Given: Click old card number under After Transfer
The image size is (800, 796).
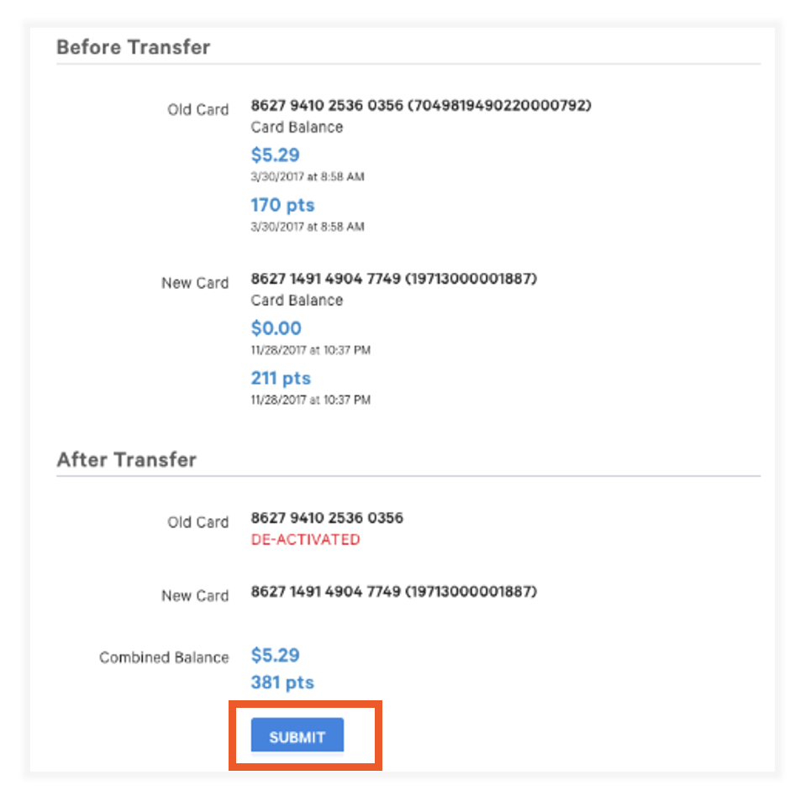Looking at the screenshot, I should [x=327, y=518].
